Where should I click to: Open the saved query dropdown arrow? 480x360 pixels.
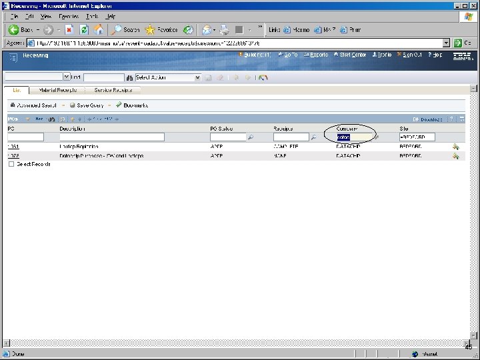pos(67,77)
